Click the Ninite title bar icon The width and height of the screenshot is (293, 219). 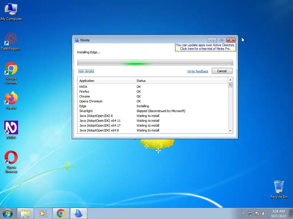(x=77, y=40)
